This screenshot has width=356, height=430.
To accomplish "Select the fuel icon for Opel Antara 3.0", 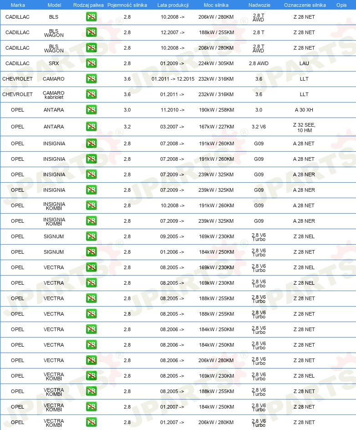I will click(91, 110).
